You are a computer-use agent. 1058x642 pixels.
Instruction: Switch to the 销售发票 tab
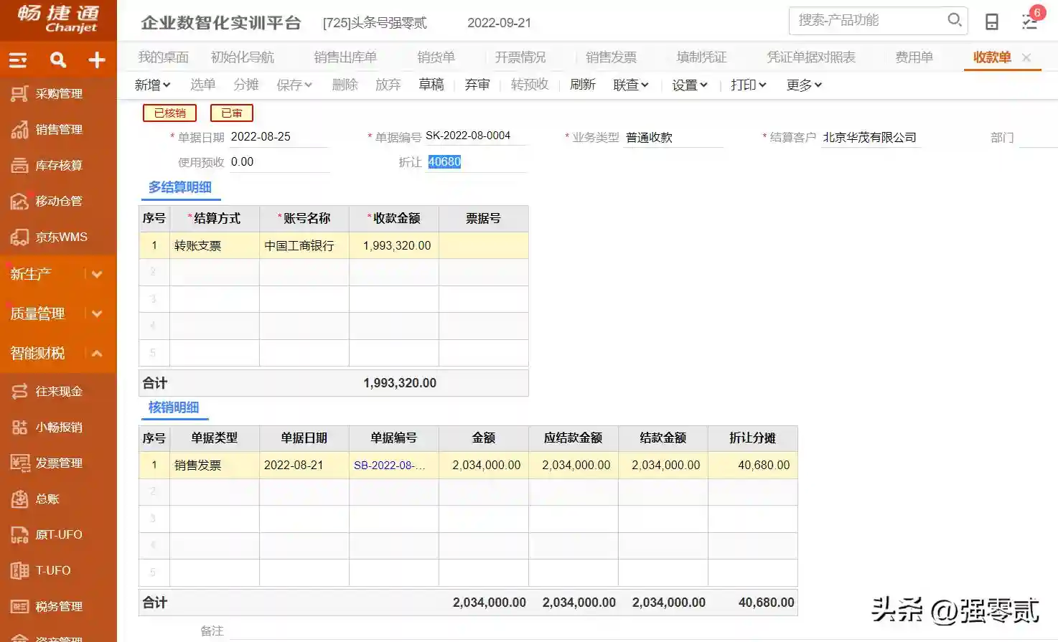coord(611,57)
